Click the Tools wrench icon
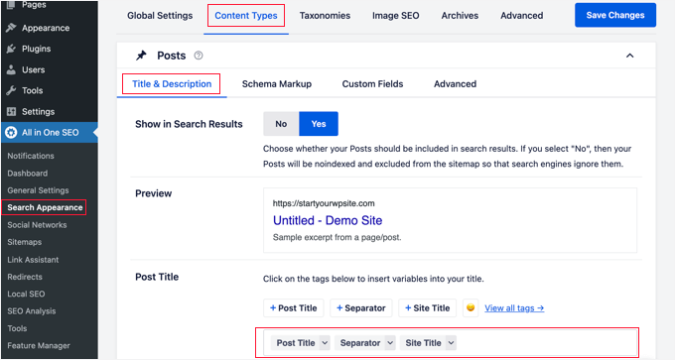The height and width of the screenshot is (360, 675). coord(11,90)
